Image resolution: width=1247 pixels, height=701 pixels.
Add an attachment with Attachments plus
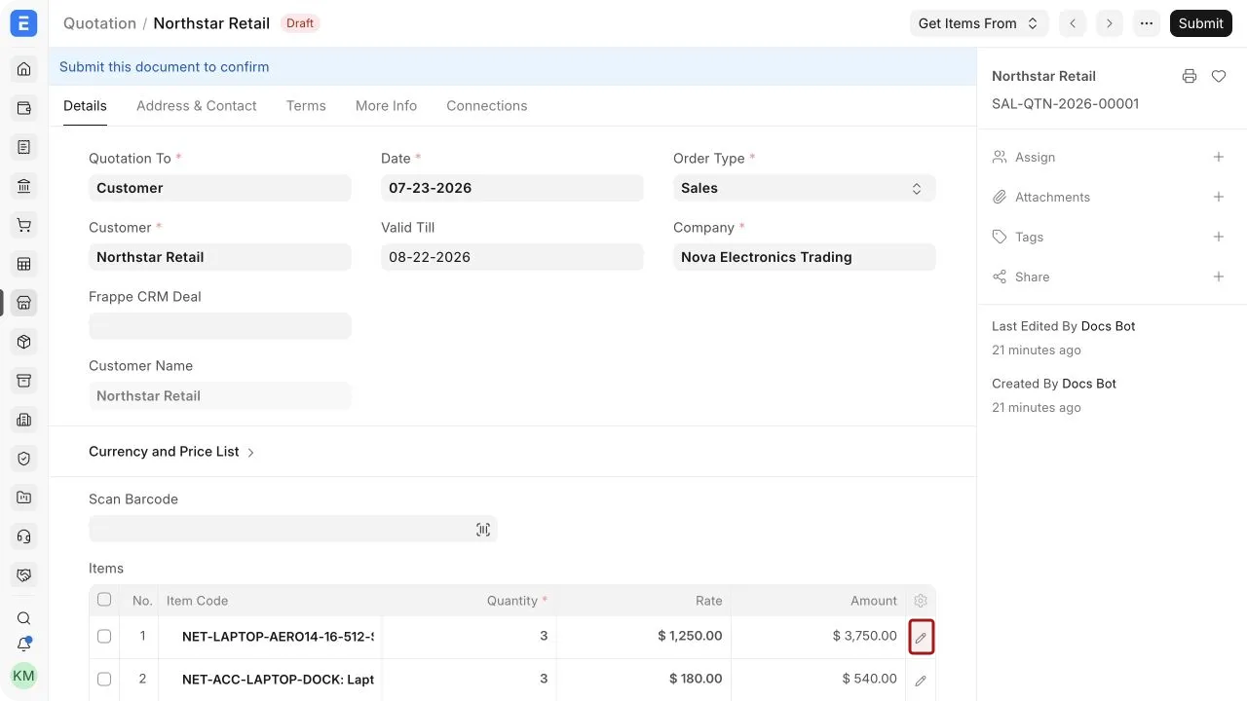(x=1219, y=197)
